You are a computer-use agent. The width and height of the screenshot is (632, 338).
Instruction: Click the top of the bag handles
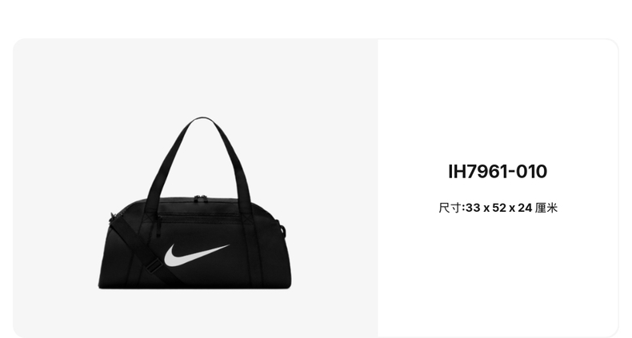[202, 121]
